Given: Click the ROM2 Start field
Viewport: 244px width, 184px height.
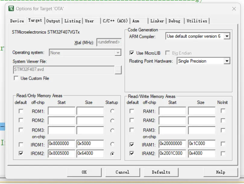Looking at the screenshot, I should pyautogui.click(x=62, y=121).
